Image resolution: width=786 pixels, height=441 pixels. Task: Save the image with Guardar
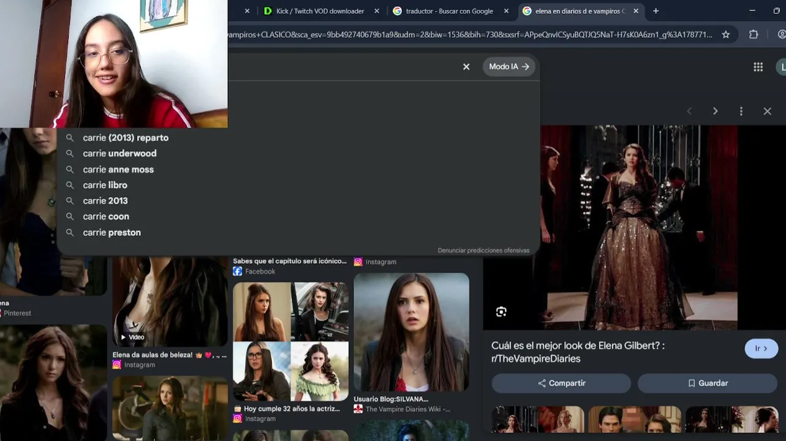tap(708, 383)
